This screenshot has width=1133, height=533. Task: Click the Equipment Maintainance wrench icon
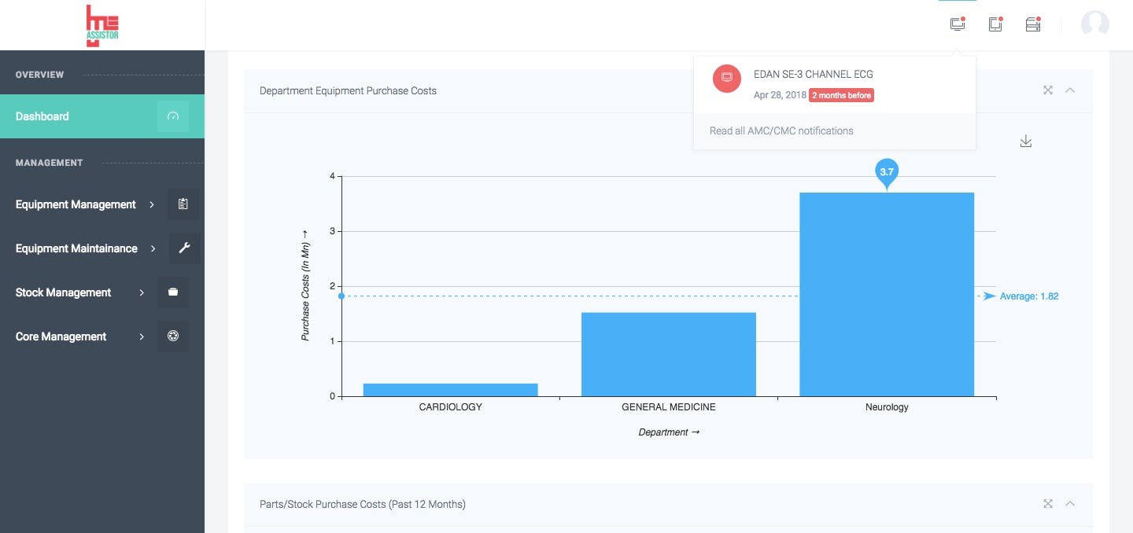tap(184, 248)
